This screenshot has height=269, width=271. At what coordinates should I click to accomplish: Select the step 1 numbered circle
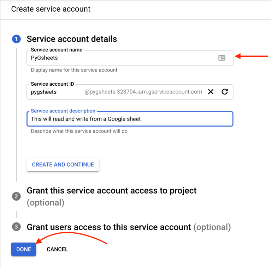16,39
